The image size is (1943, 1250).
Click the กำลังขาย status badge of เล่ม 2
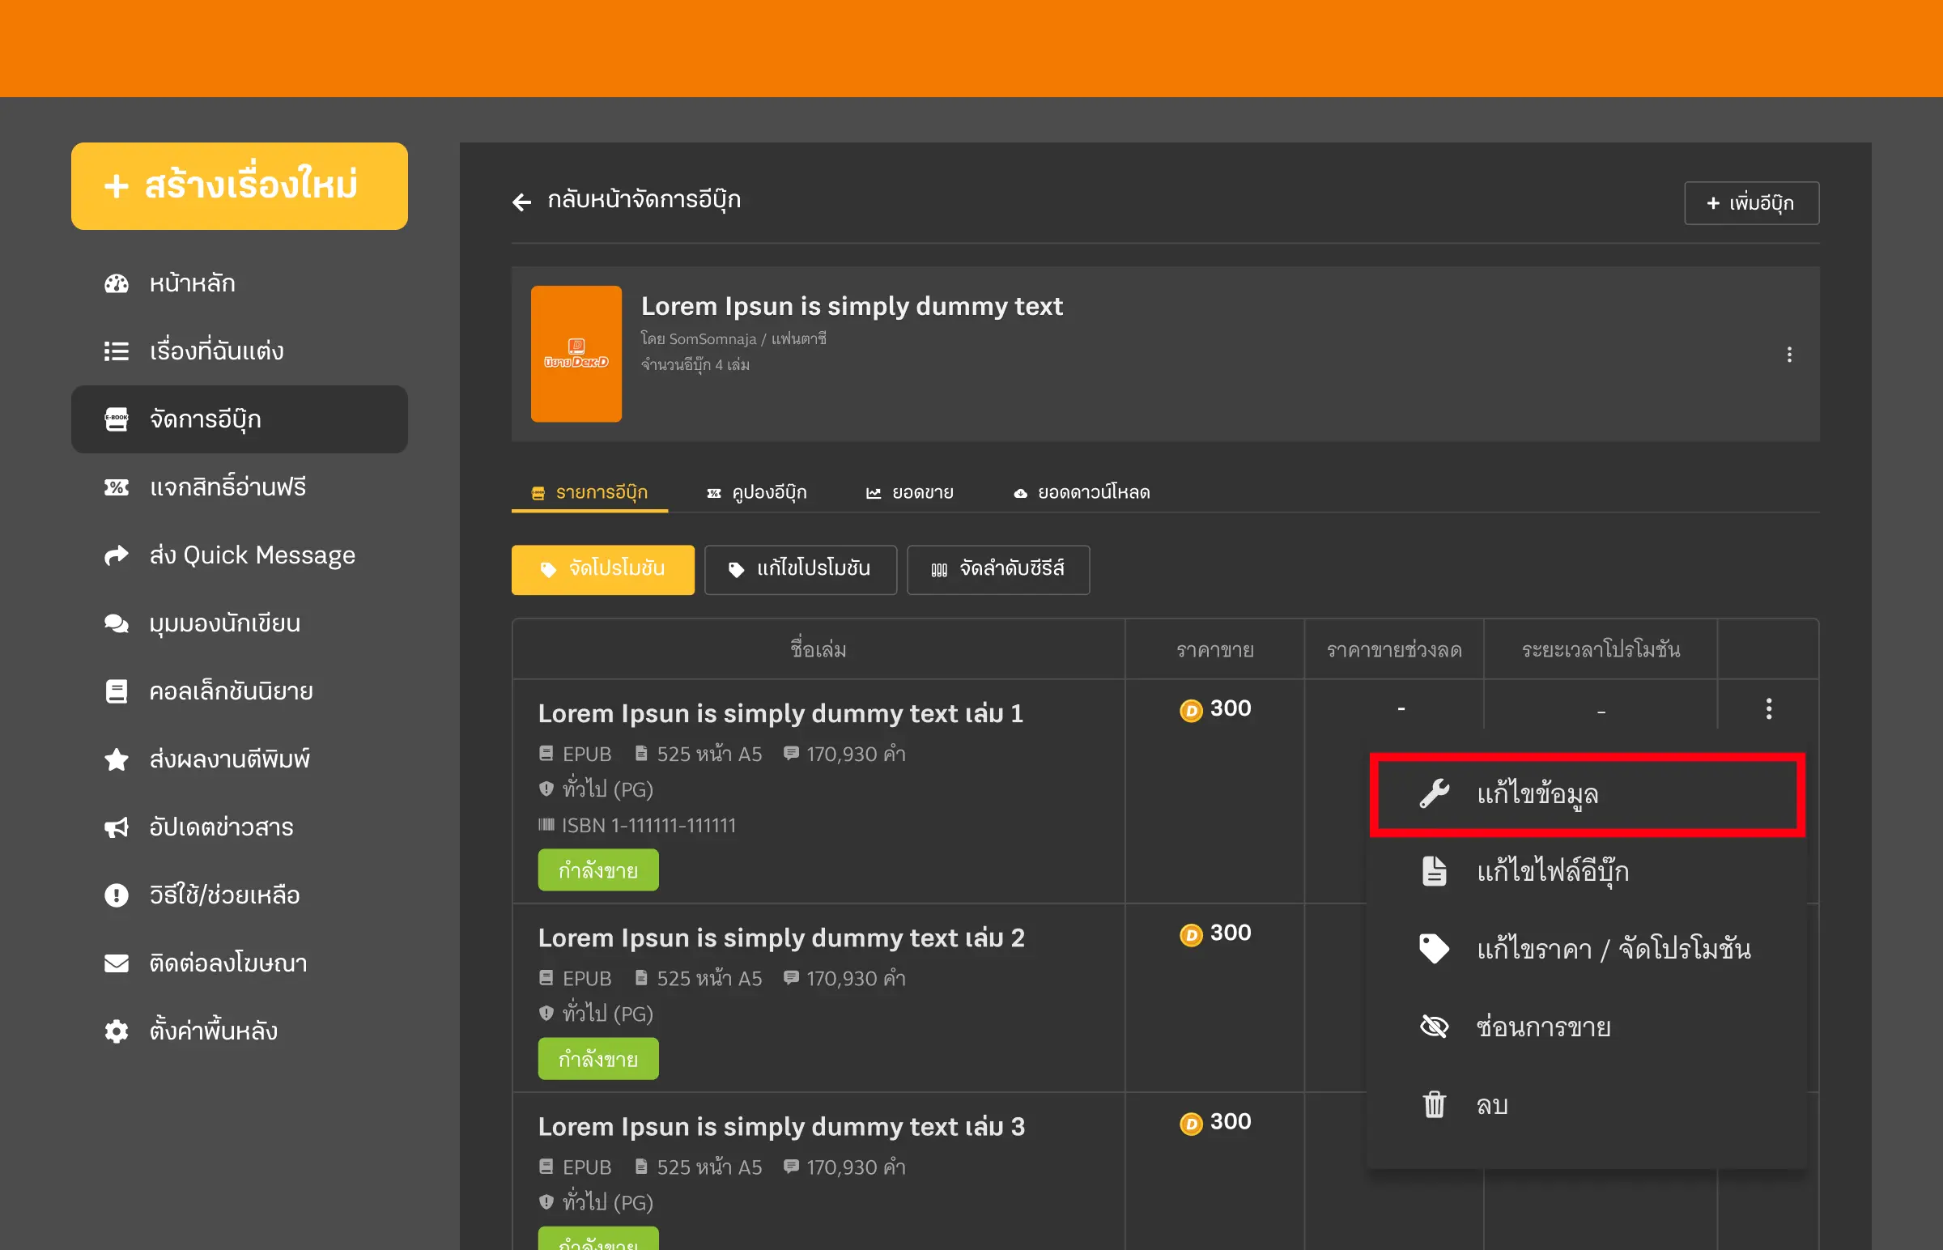tap(598, 1059)
